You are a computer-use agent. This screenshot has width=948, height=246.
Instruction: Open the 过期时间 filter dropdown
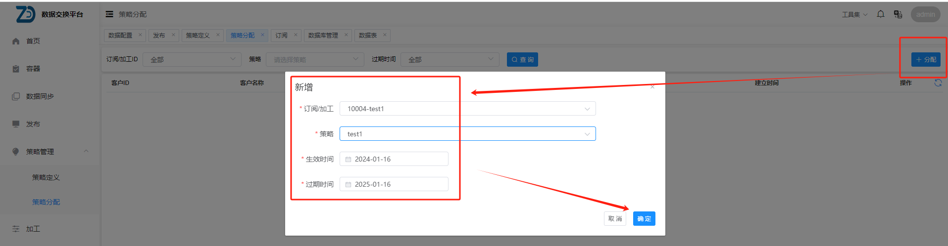[449, 59]
